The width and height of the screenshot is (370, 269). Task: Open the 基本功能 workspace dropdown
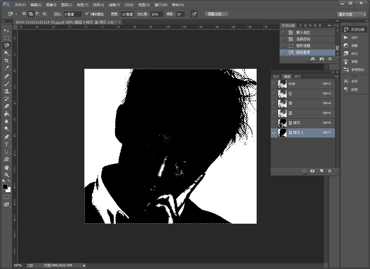(352, 14)
